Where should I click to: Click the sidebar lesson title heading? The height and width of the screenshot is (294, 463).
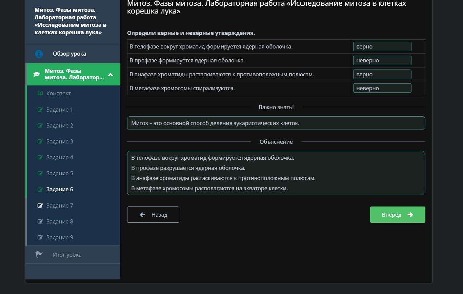click(71, 21)
